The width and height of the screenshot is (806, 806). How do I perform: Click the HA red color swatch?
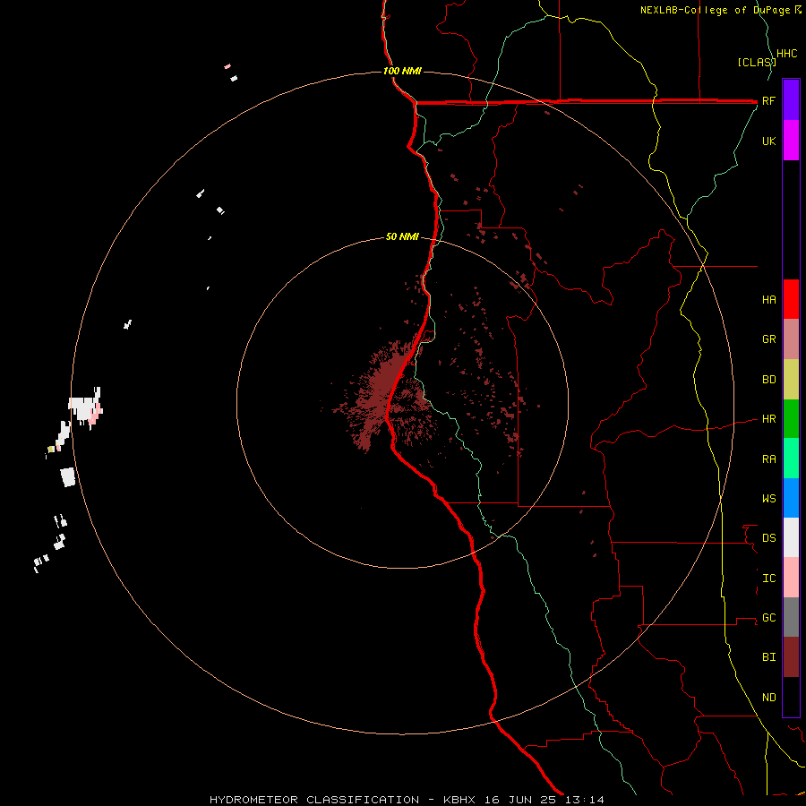click(x=791, y=299)
